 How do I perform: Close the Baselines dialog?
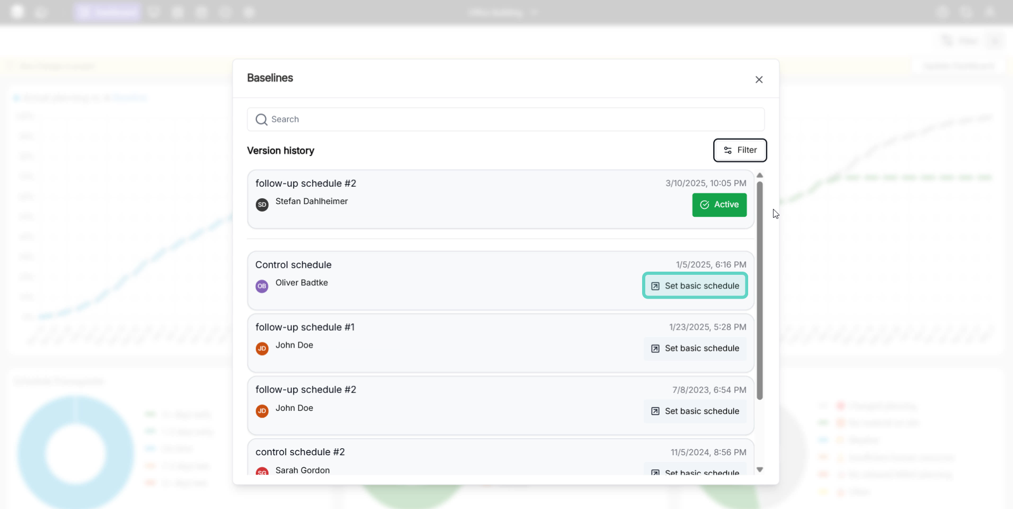point(759,80)
